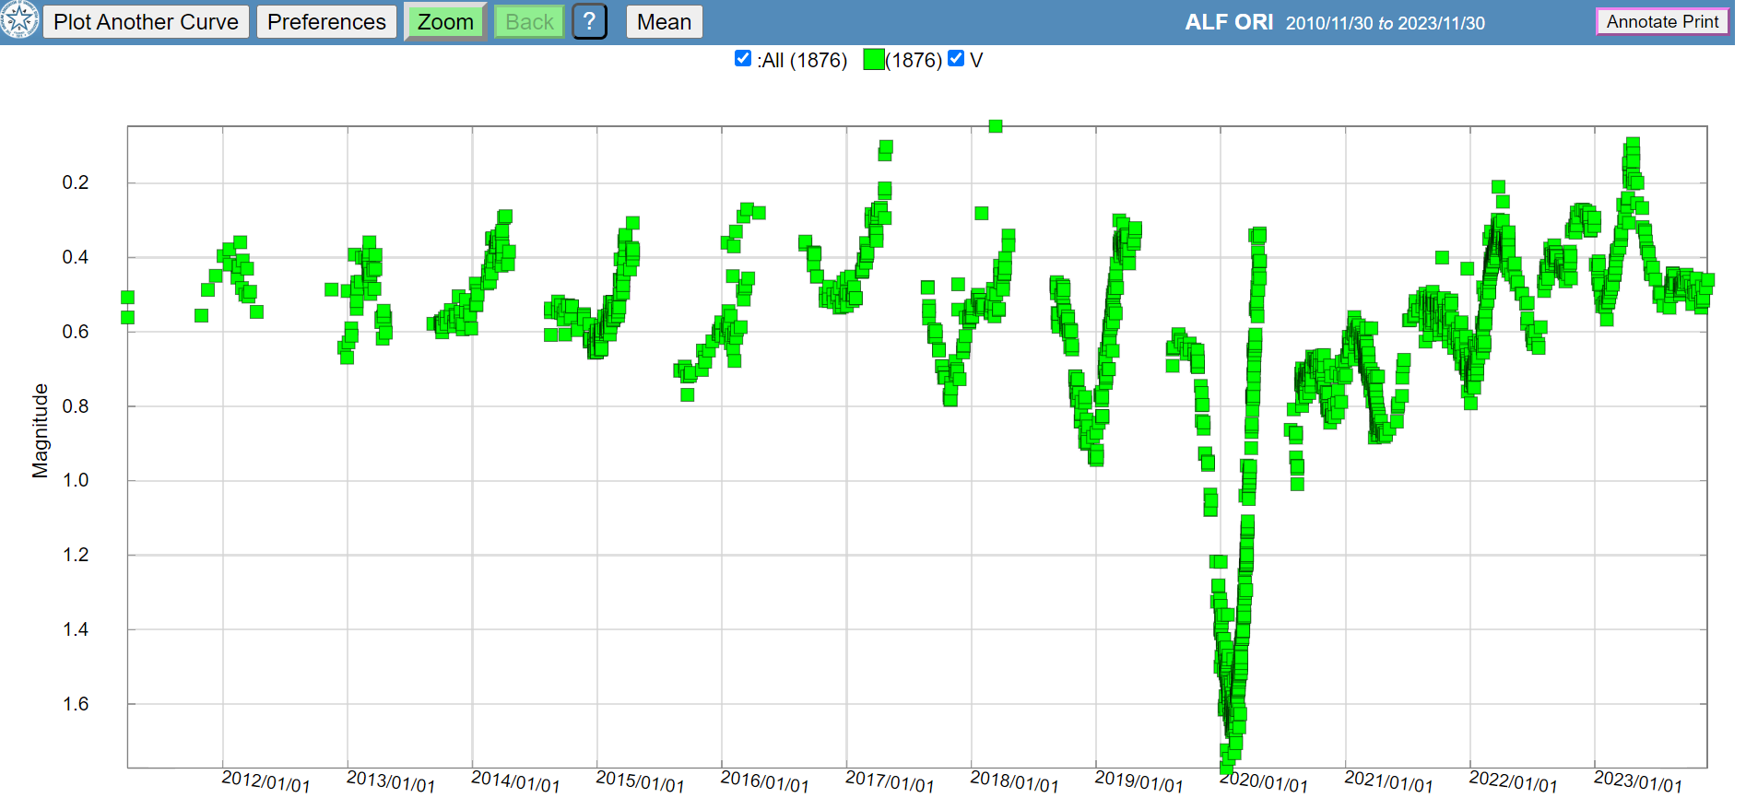This screenshot has width=1746, height=798.
Task: Open the question mark help button
Action: pyautogui.click(x=590, y=21)
